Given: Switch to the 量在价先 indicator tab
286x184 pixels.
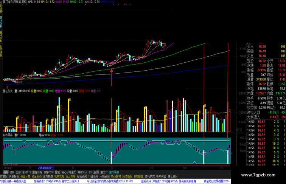Looking at the screenshot, I should 37,172.
